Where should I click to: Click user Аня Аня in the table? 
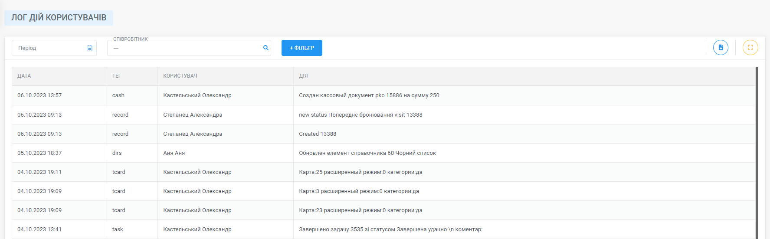174,153
